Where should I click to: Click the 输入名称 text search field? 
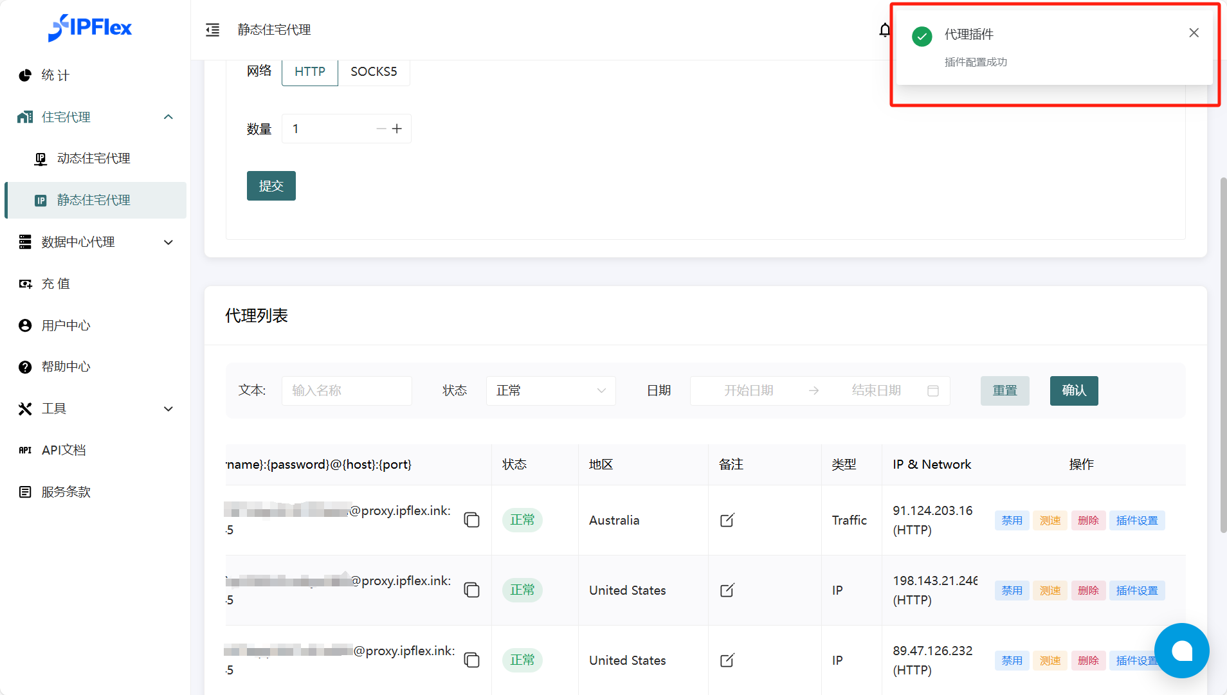pos(346,391)
